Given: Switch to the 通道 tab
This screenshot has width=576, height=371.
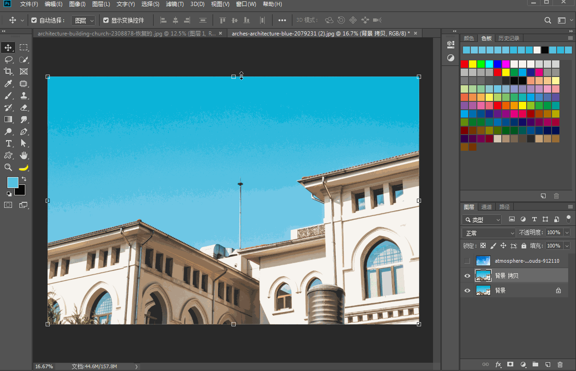Looking at the screenshot, I should pyautogui.click(x=487, y=206).
